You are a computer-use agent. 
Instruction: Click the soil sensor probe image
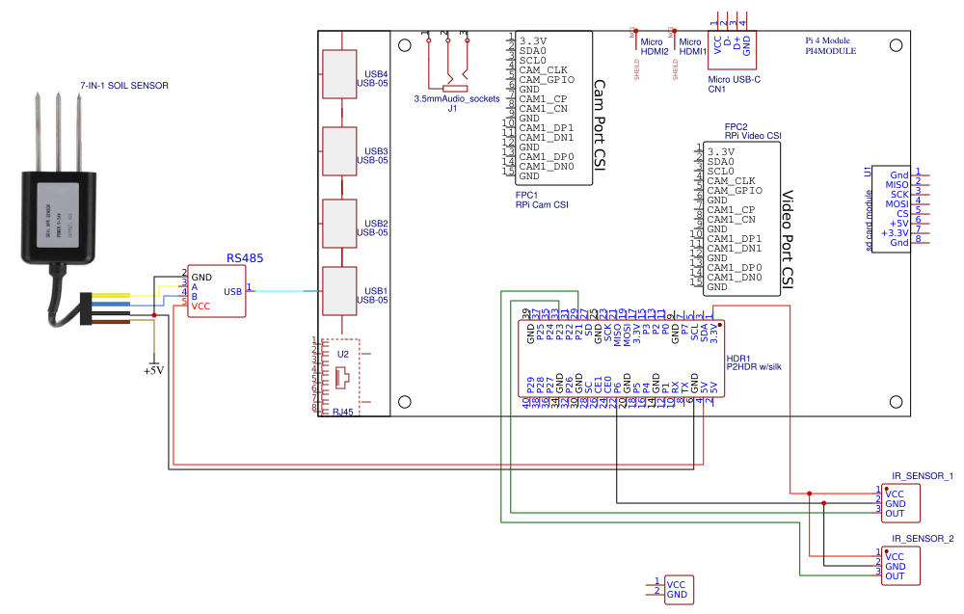click(x=65, y=209)
